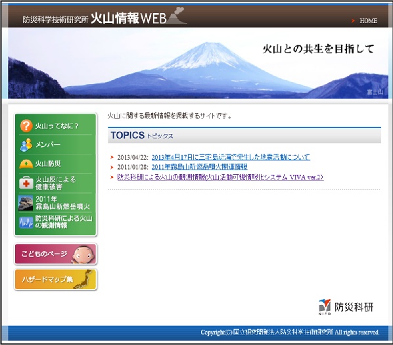Open メンバー menu item

coord(47,145)
